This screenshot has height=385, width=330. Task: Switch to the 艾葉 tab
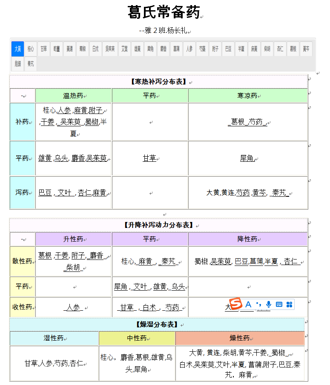click(124, 49)
